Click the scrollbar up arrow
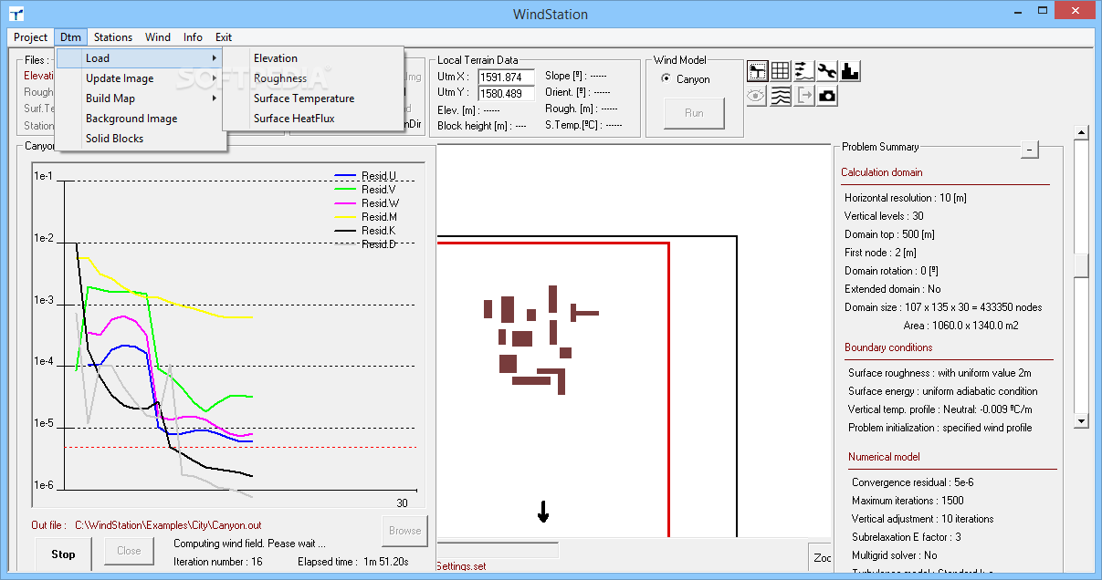The image size is (1102, 580). point(1082,133)
